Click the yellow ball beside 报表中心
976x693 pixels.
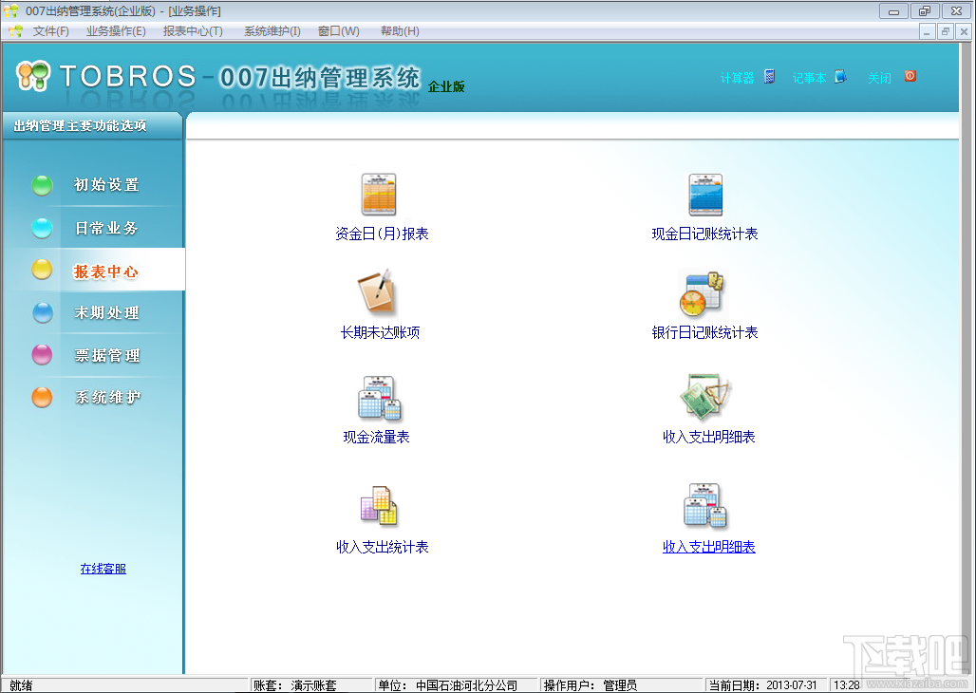click(43, 270)
